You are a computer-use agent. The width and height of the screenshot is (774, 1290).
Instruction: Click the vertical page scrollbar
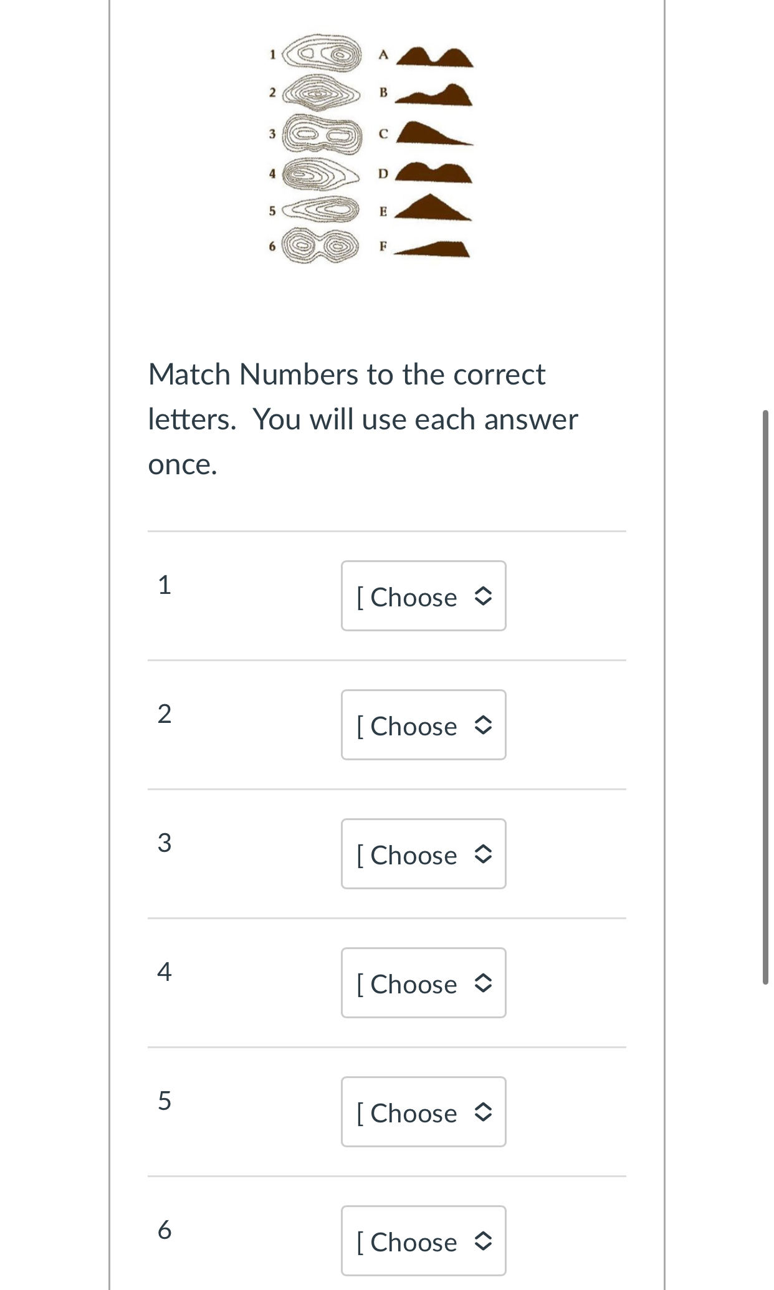pyautogui.click(x=765, y=697)
